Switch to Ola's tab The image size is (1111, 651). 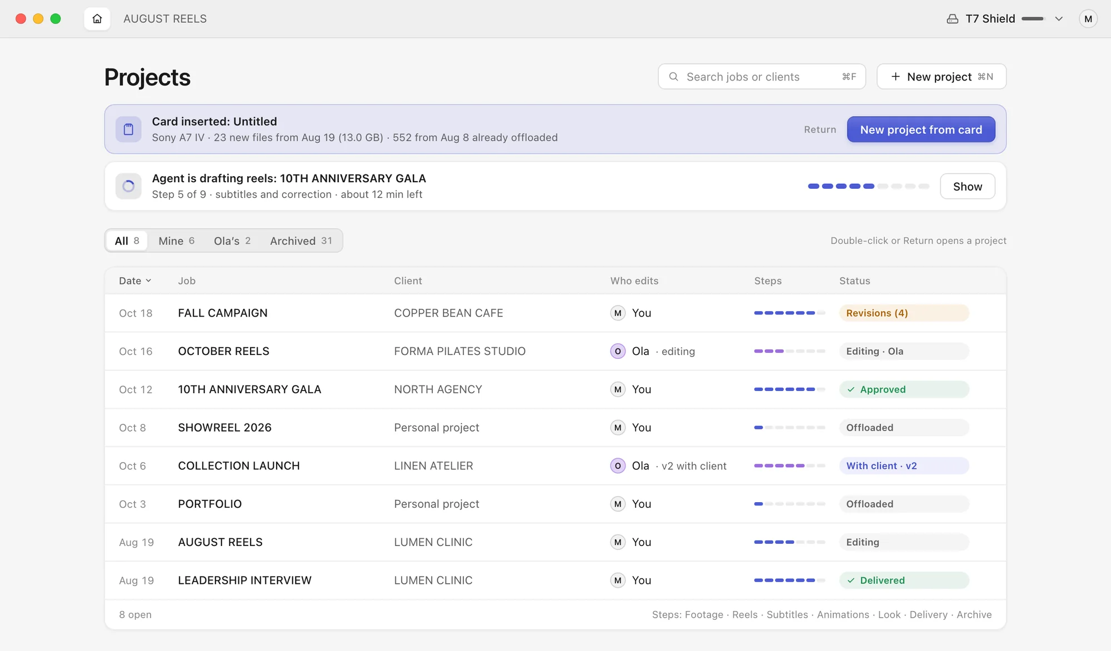point(232,241)
